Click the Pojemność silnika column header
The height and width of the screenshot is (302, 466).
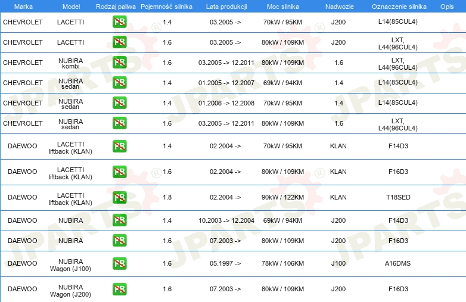click(x=166, y=7)
